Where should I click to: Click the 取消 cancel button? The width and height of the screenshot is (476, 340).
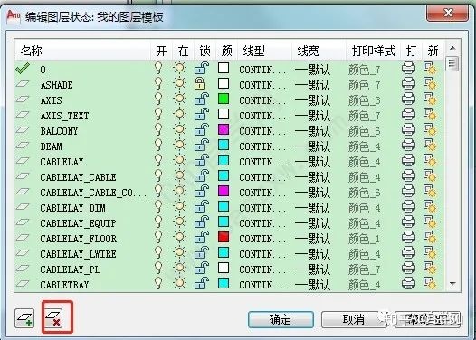pyautogui.click(x=354, y=319)
